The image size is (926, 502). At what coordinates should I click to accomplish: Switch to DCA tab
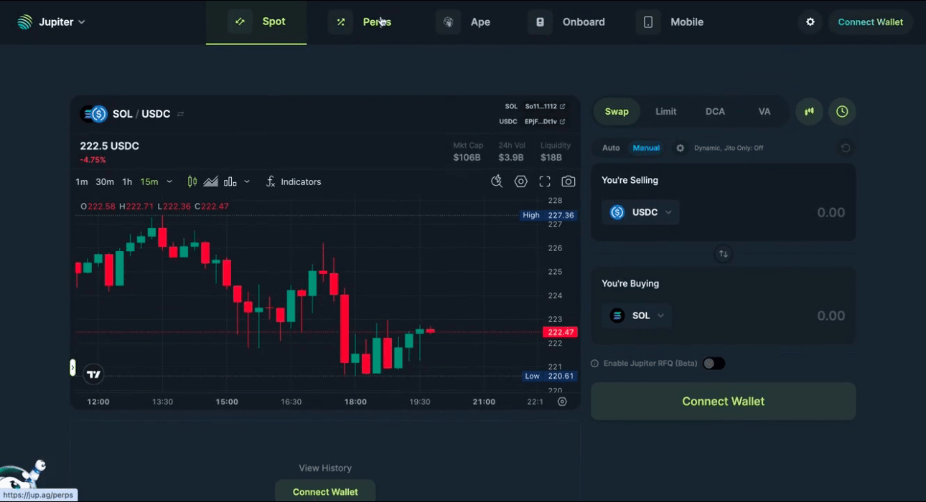(715, 112)
